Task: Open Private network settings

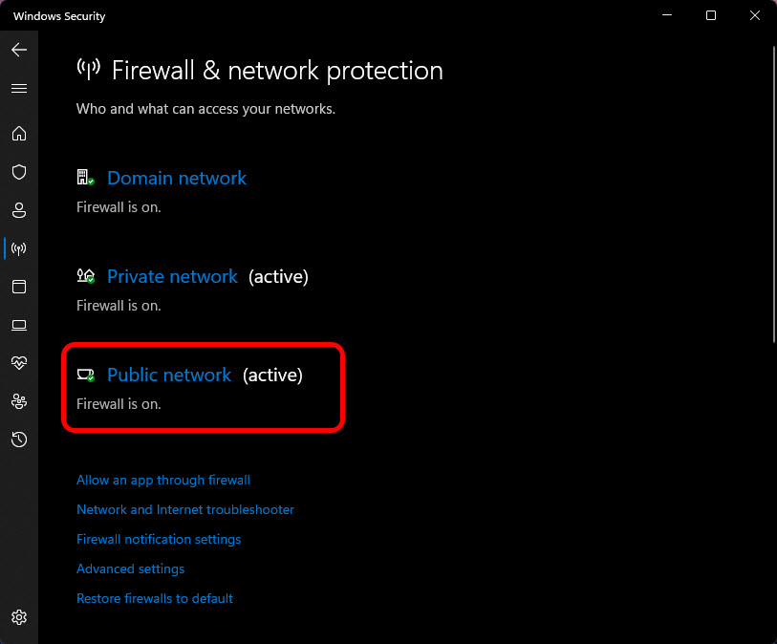Action: [172, 276]
